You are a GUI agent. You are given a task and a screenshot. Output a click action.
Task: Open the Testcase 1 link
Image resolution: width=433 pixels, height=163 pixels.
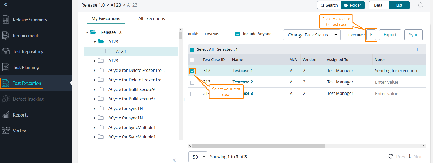click(x=242, y=71)
